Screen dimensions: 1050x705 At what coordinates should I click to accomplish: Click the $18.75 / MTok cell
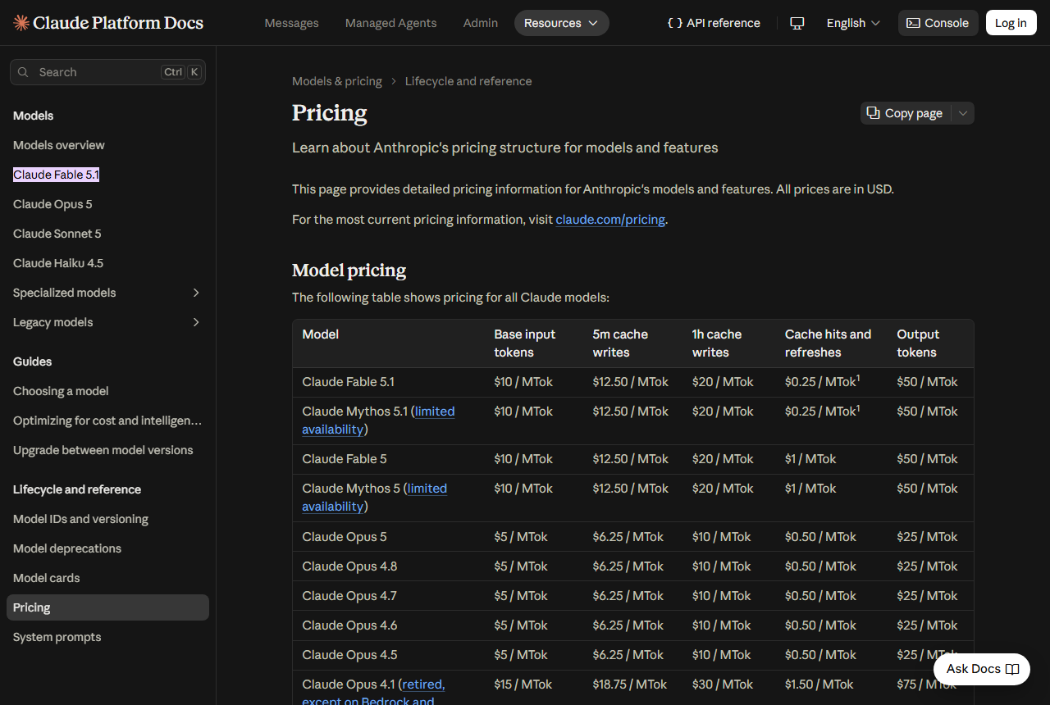pyautogui.click(x=630, y=685)
